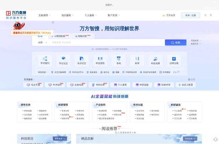Viewport: 219px width, 144px height.
Task: Open the 论文开题 service
Action: click(x=33, y=85)
